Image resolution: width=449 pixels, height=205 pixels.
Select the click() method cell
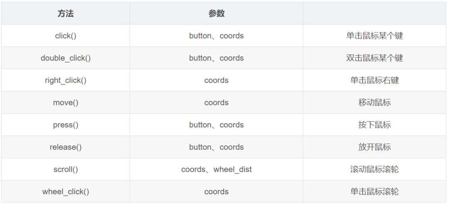66,36
